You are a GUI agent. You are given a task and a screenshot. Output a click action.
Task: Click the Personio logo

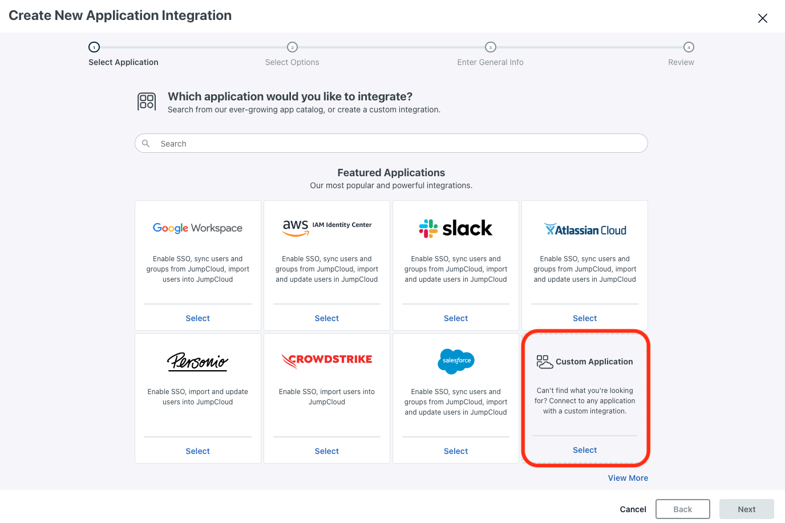pyautogui.click(x=197, y=362)
